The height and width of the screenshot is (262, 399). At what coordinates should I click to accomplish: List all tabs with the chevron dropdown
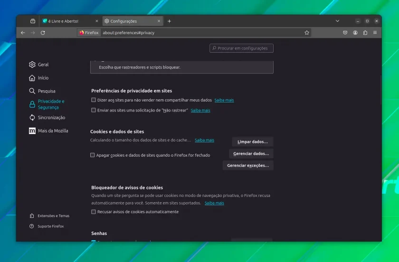click(337, 21)
